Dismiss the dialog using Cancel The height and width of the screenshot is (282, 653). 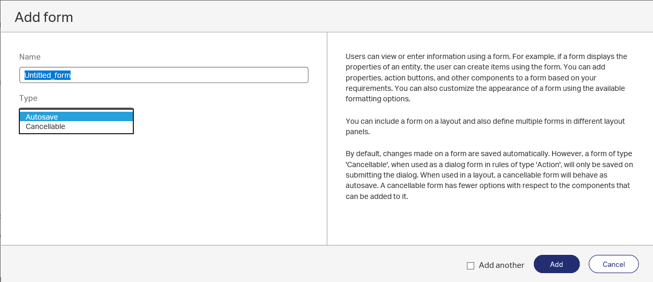coord(614,264)
